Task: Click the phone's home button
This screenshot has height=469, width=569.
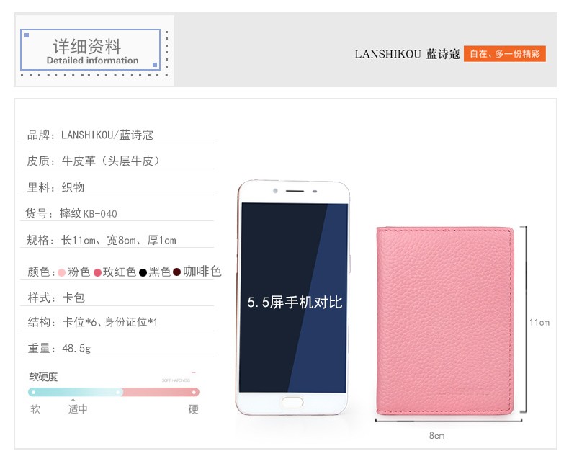Action: [x=292, y=402]
